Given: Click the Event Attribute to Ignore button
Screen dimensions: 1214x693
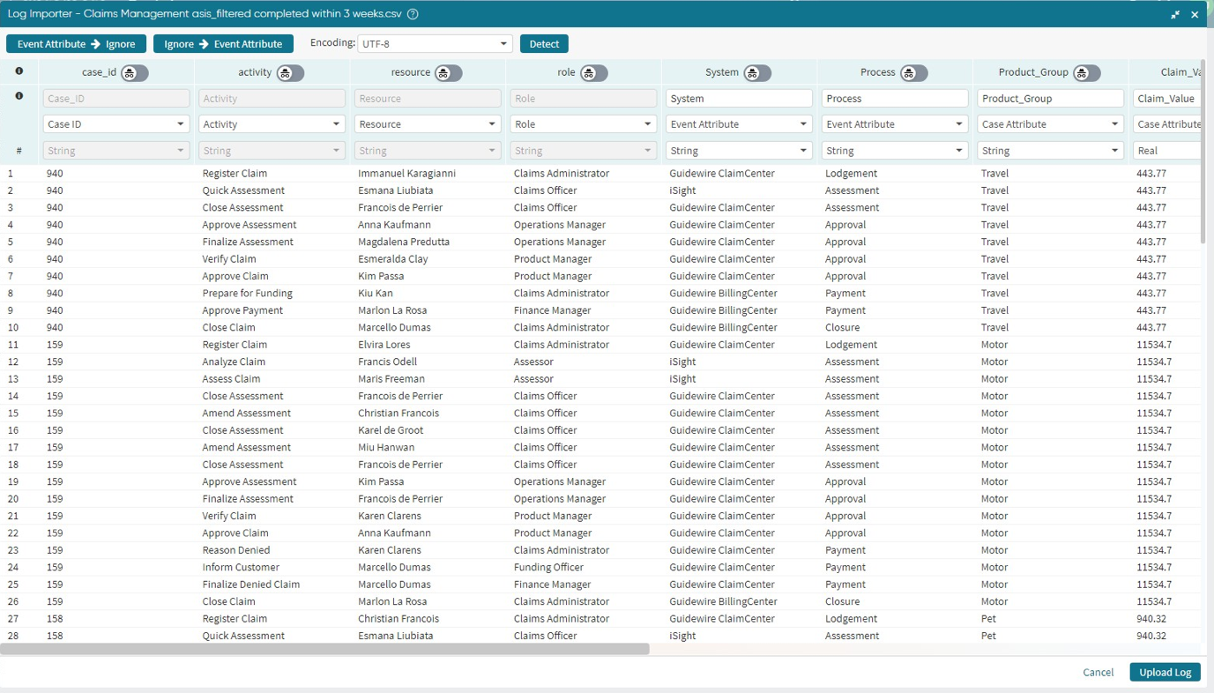Looking at the screenshot, I should point(76,44).
